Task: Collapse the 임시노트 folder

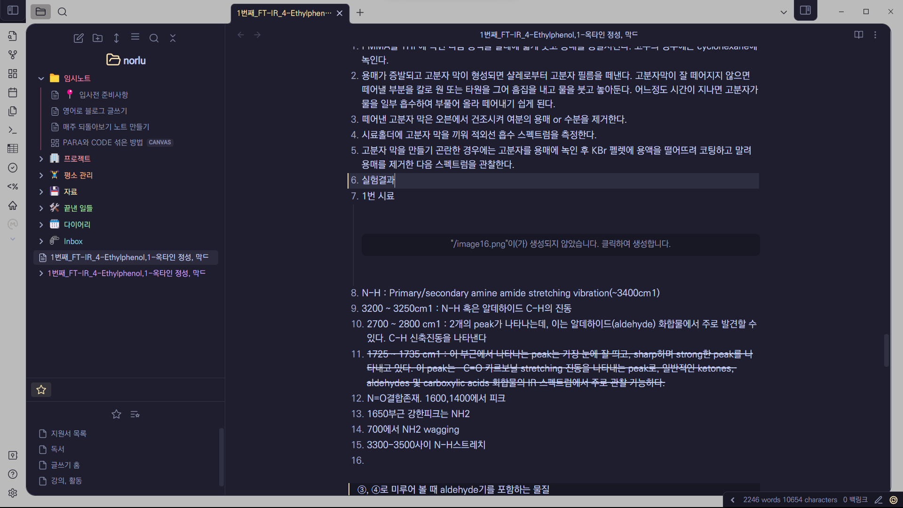Action: pyautogui.click(x=41, y=79)
